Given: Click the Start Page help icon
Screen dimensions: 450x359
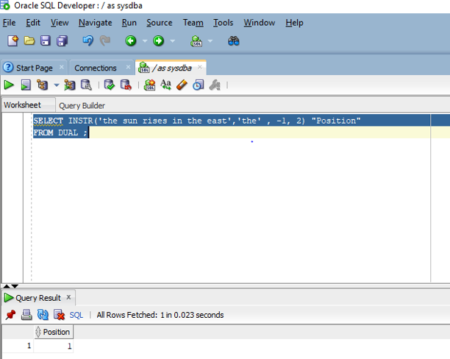Looking at the screenshot, I should pyautogui.click(x=8, y=68).
